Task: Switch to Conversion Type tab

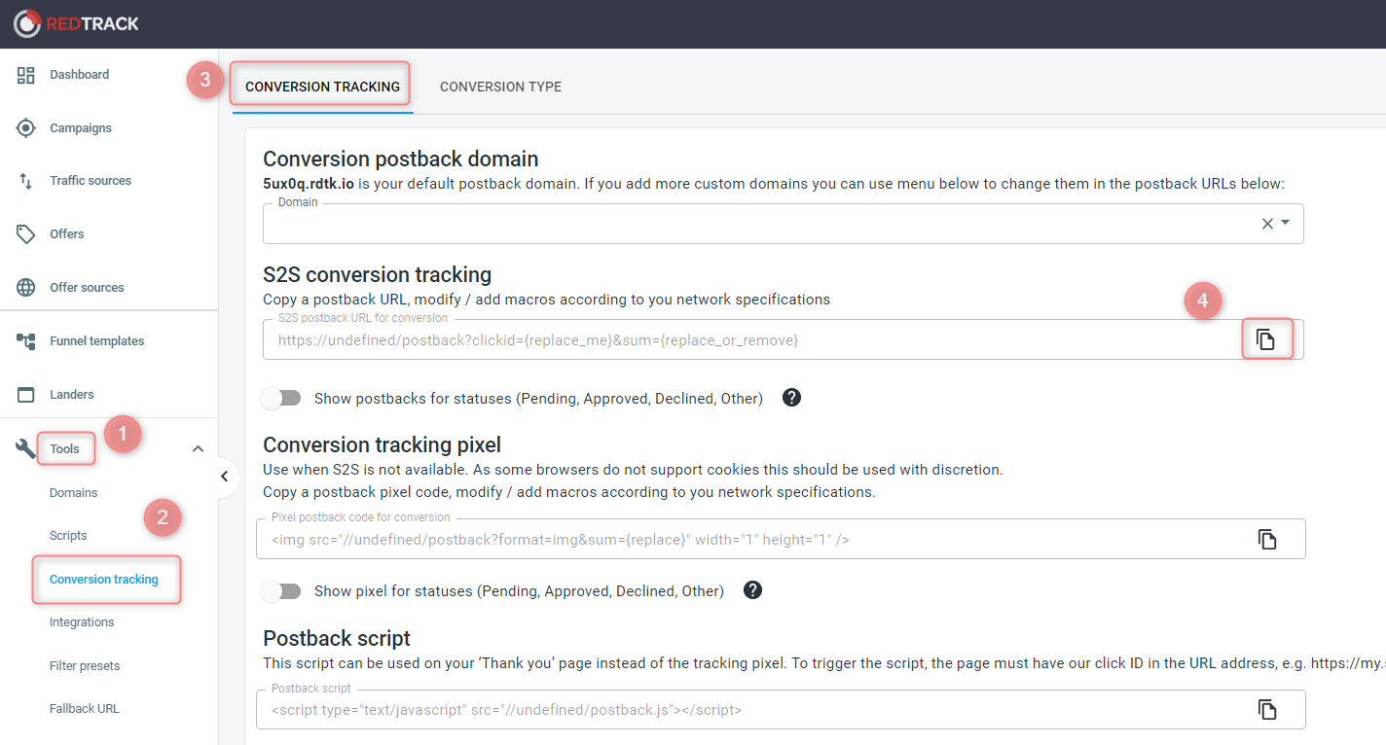Action: [500, 87]
